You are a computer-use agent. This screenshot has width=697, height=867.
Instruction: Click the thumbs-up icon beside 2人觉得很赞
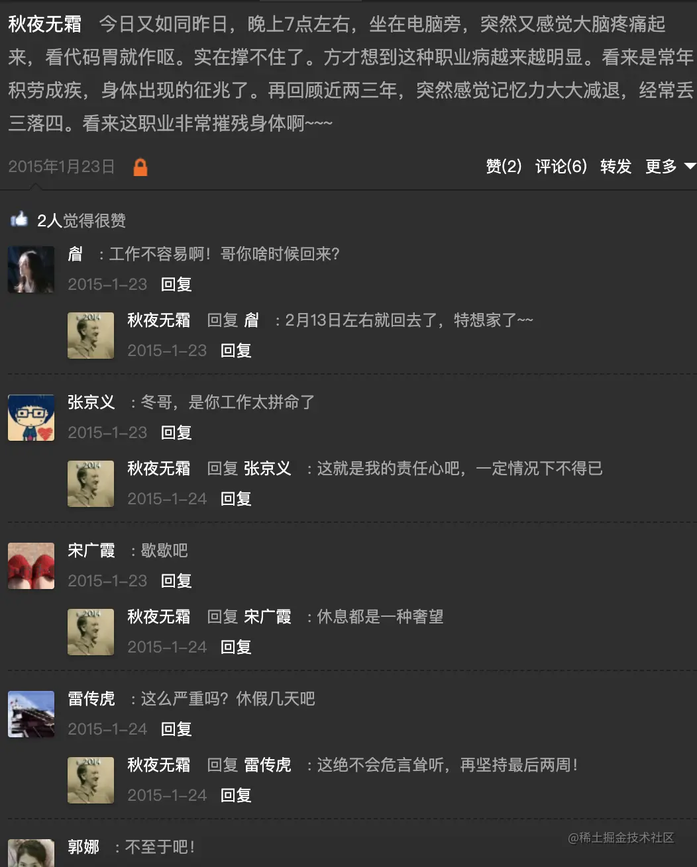19,219
